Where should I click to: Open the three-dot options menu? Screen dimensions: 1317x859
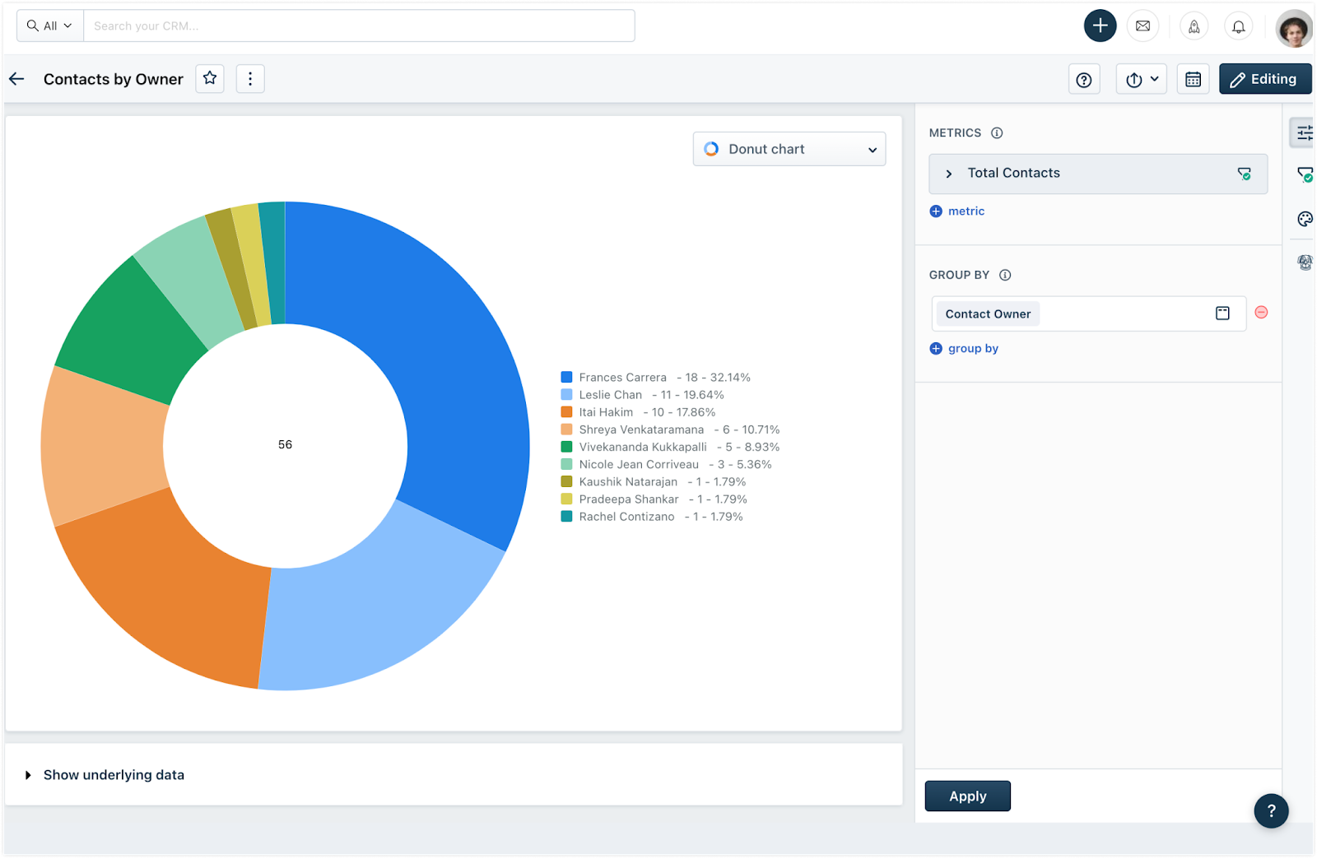coord(250,78)
